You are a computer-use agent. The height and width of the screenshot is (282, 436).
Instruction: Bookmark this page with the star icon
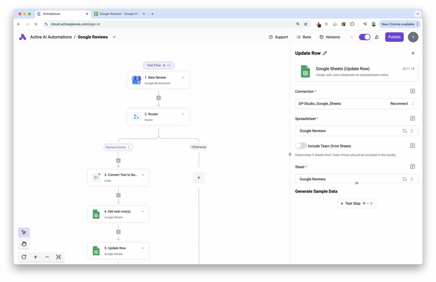tap(306, 24)
